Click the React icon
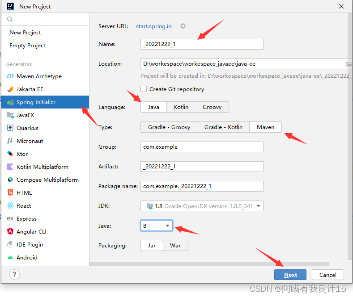Image resolution: width=353 pixels, height=297 pixels. point(10,205)
